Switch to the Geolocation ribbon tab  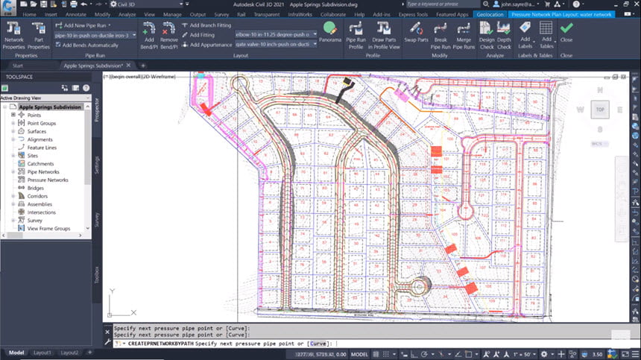tap(490, 14)
